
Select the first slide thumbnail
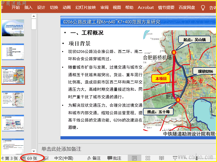[x=13, y=28]
